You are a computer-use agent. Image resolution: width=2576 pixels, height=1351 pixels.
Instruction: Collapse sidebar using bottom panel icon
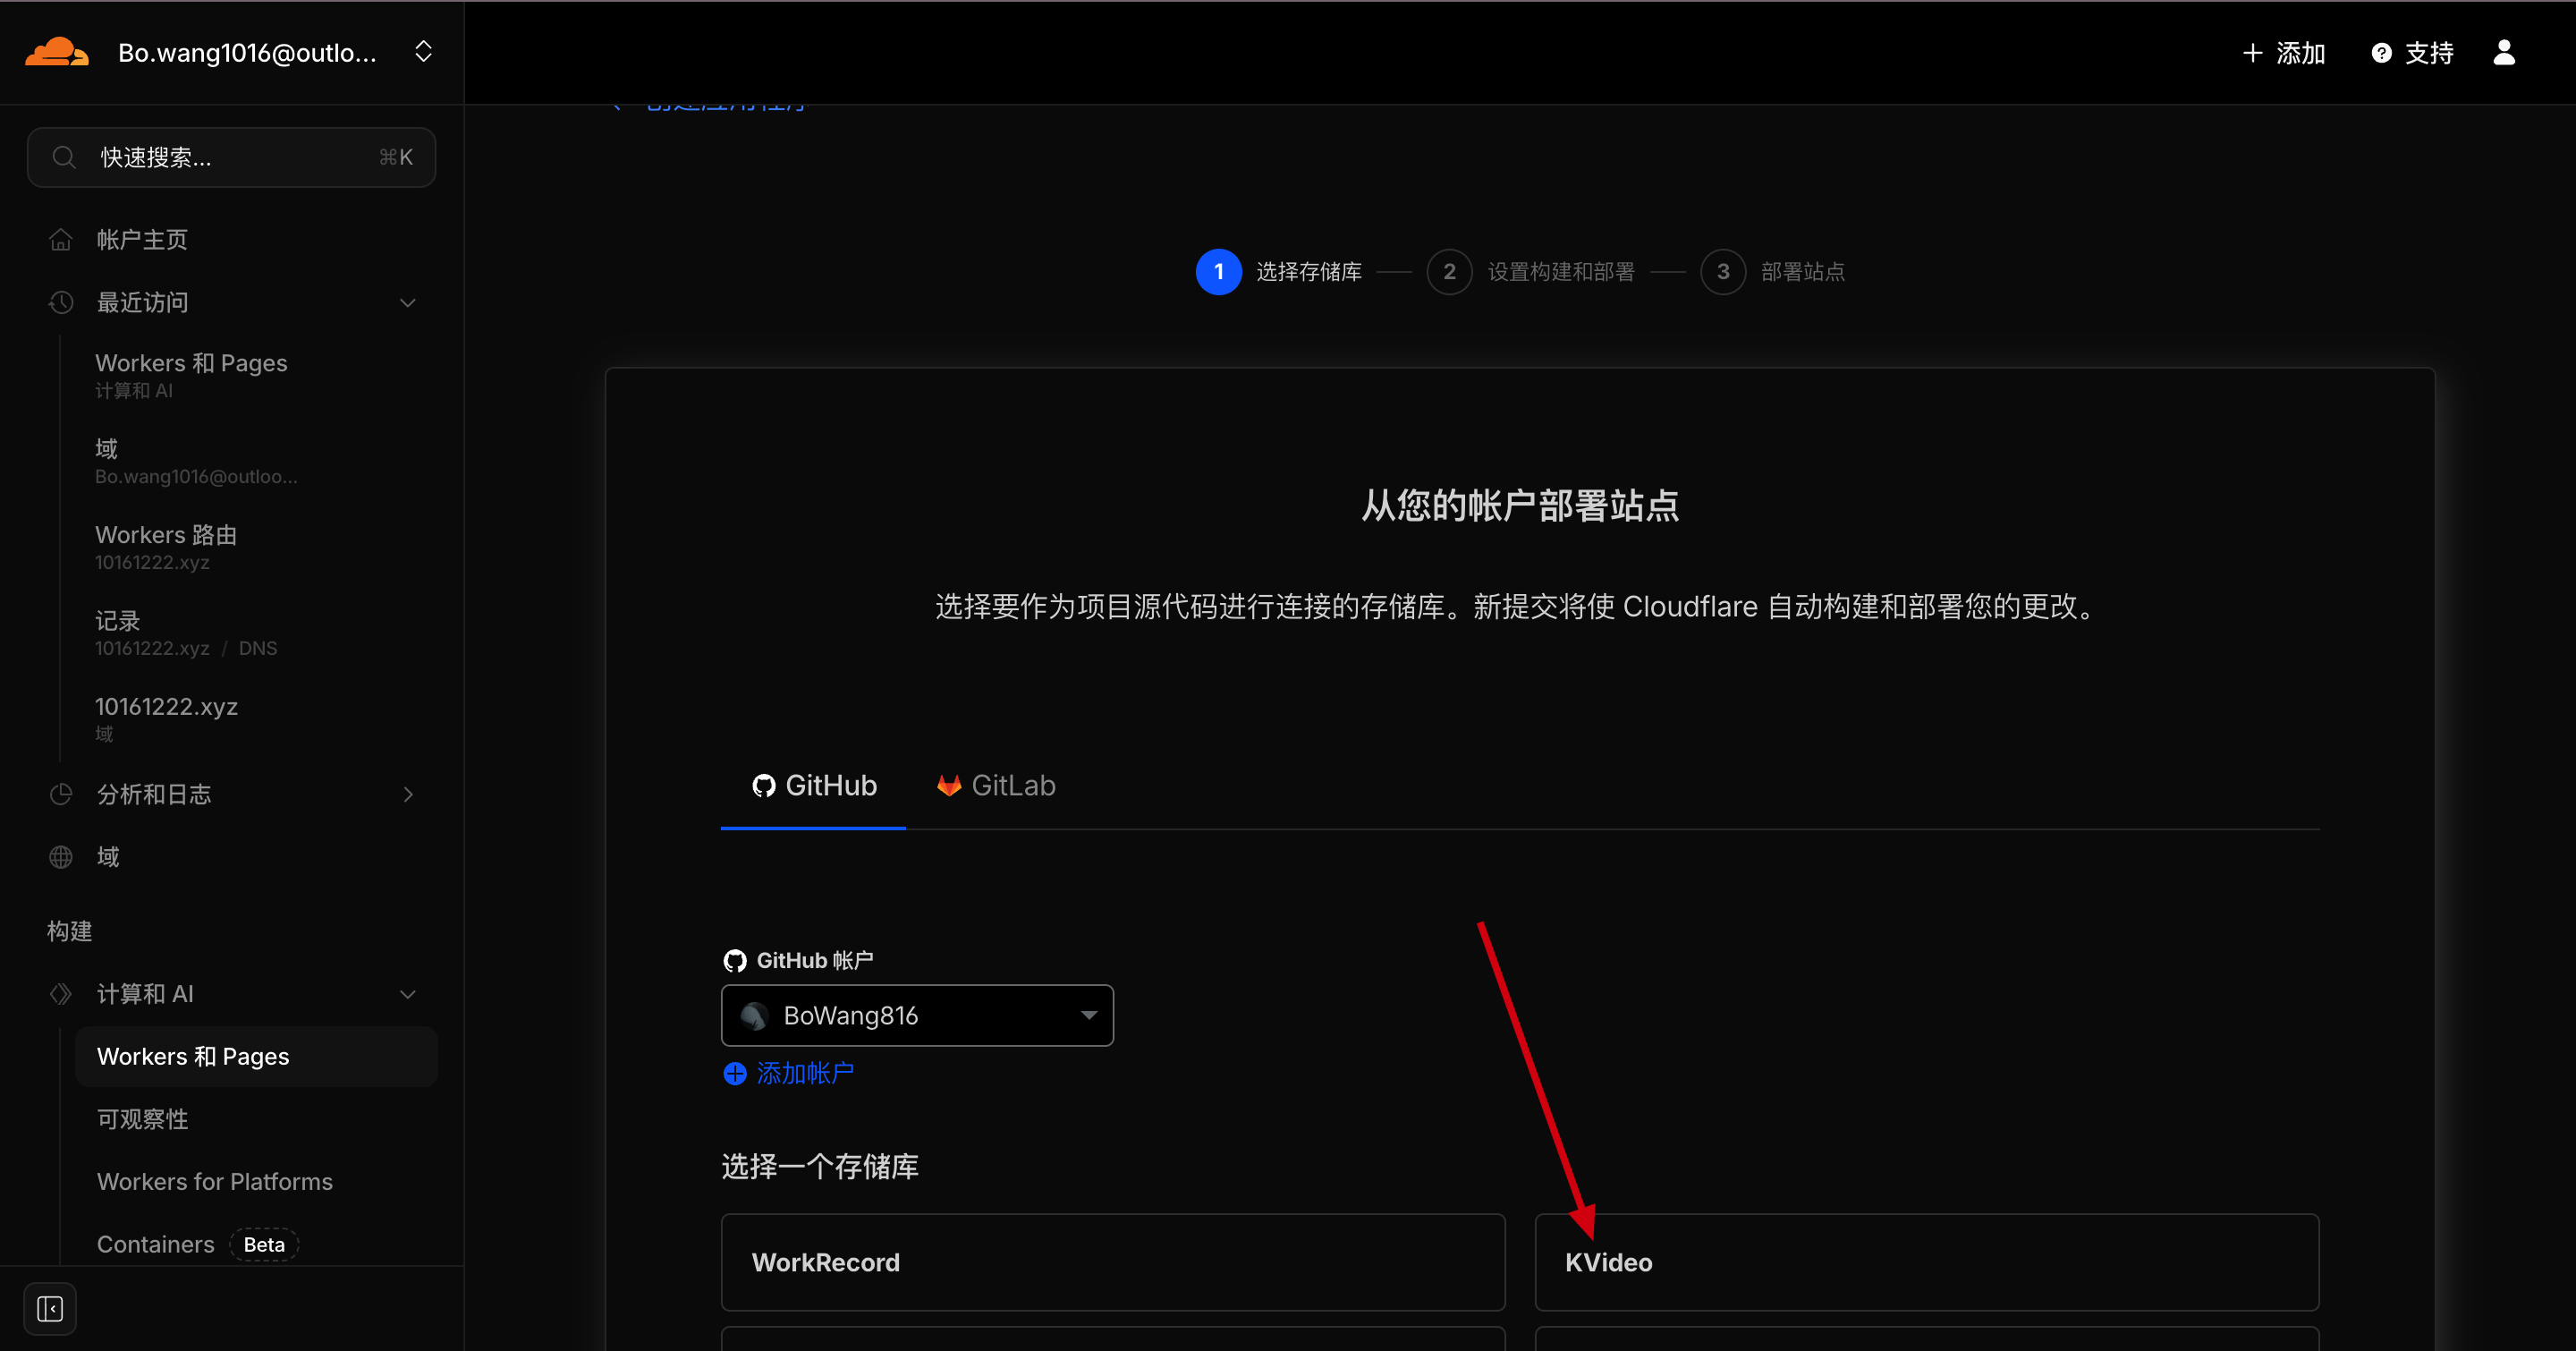[x=50, y=1308]
